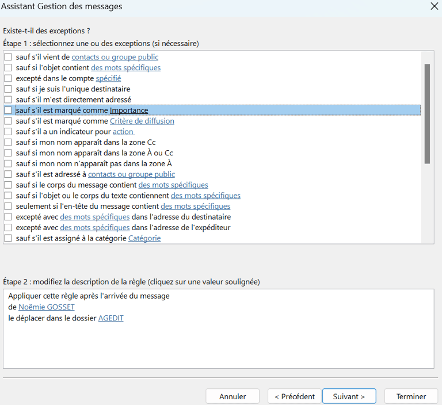Toggle 'sauf si mon nom apparaît dans la zone Cc'
Image resolution: width=442 pixels, height=405 pixels.
pos(8,142)
